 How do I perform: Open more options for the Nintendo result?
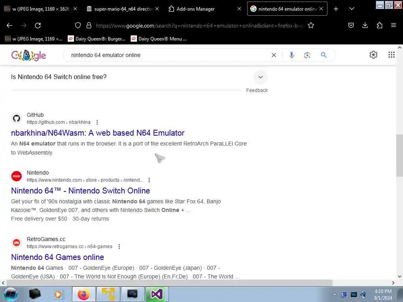click(x=149, y=180)
